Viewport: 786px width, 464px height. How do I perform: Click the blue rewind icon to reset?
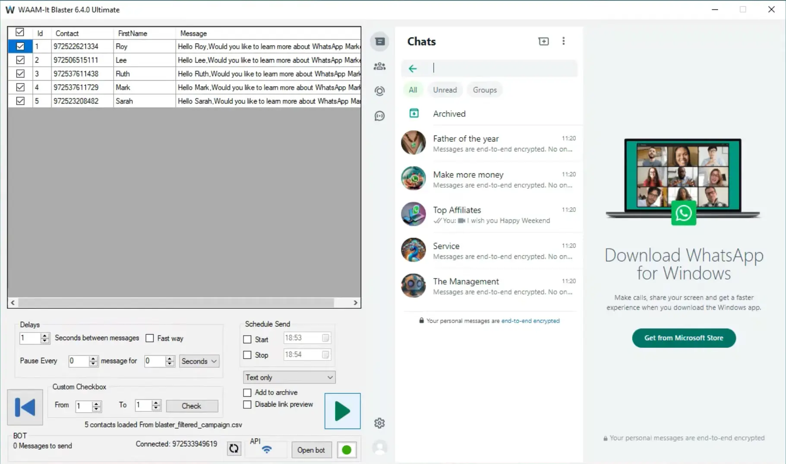(25, 407)
